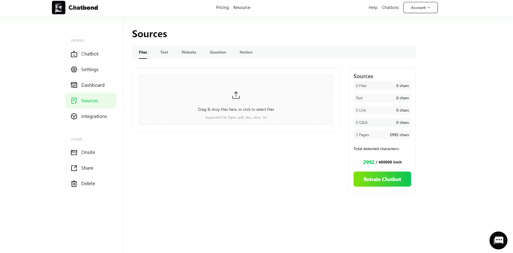
Task: Click the Chatbond logo icon
Action: [x=59, y=8]
